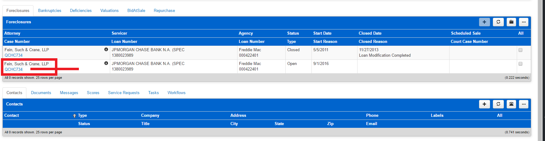Viewport: 545px width, 141px height.
Task: Open case QCHC734 for the Open foreclosure
Action: [14, 69]
